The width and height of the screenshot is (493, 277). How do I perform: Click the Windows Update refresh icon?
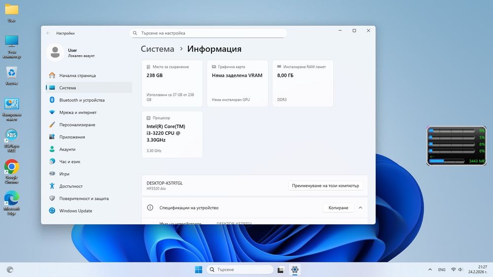(x=52, y=211)
